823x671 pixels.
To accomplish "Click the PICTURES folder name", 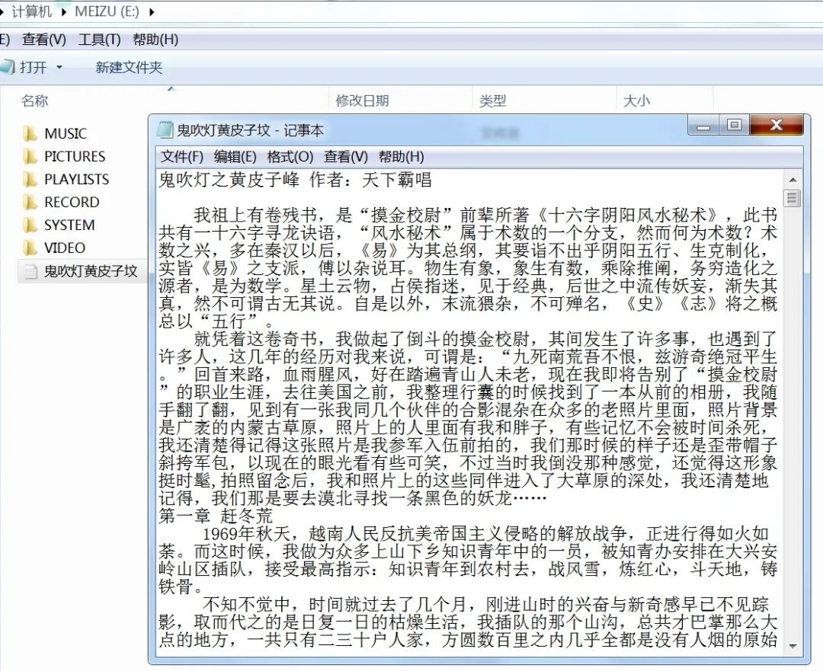I will point(75,156).
